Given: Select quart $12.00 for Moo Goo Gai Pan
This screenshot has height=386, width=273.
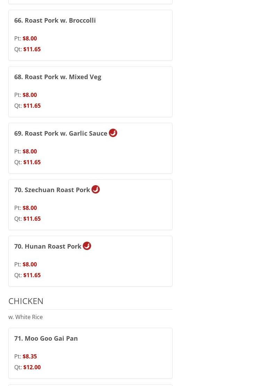Looking at the screenshot, I should point(32,367).
